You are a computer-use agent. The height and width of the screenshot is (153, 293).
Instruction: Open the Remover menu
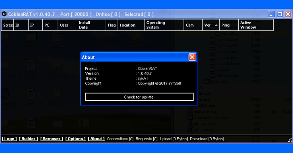click(52, 139)
